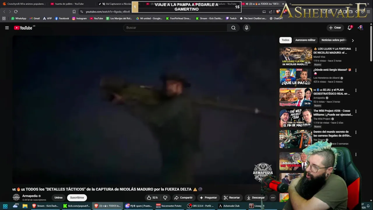Open Stream - Kick Dashboard bookmark

point(209,18)
